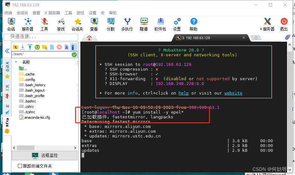Open the 查看 (View) toolbar icon
The height and width of the screenshot is (175, 295).
[94, 24]
